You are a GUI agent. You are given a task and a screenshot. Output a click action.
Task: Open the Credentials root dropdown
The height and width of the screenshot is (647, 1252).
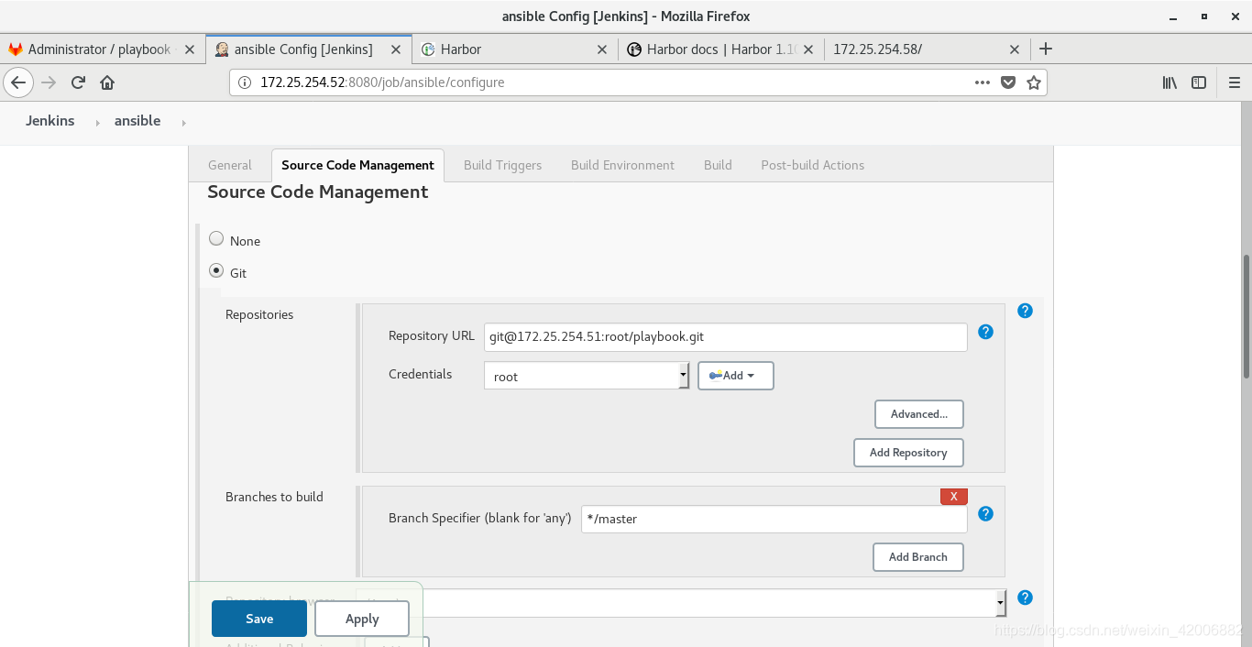pyautogui.click(x=587, y=376)
